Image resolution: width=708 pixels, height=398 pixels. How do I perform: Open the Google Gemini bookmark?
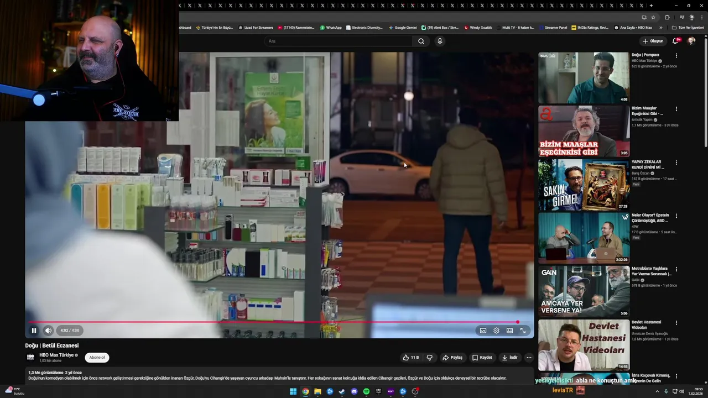point(403,27)
